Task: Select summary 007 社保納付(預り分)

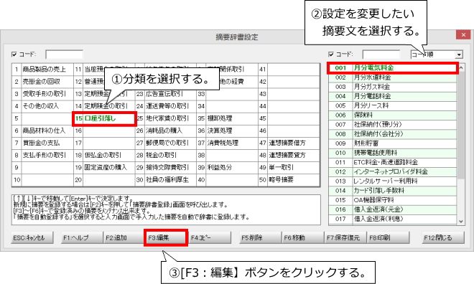Action: 393,124
